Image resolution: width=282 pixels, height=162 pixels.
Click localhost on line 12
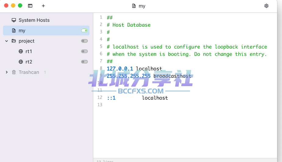155,98
